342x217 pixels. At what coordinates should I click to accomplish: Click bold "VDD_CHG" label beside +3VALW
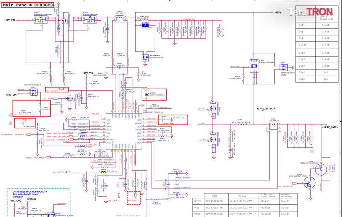pyautogui.click(x=16, y=201)
